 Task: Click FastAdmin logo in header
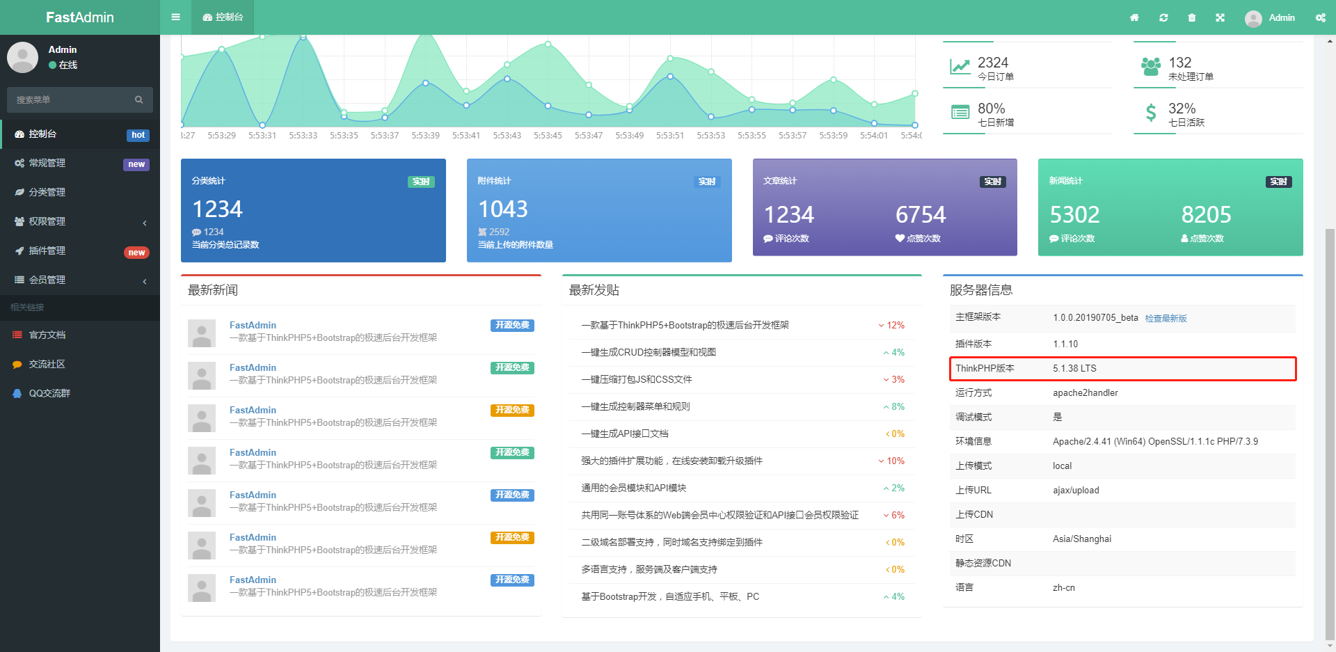80,17
